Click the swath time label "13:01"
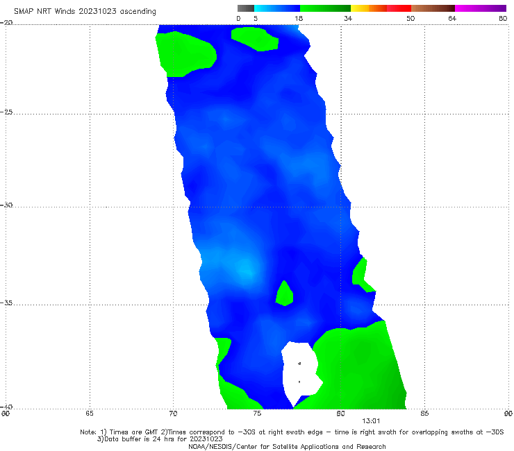 tap(371, 421)
